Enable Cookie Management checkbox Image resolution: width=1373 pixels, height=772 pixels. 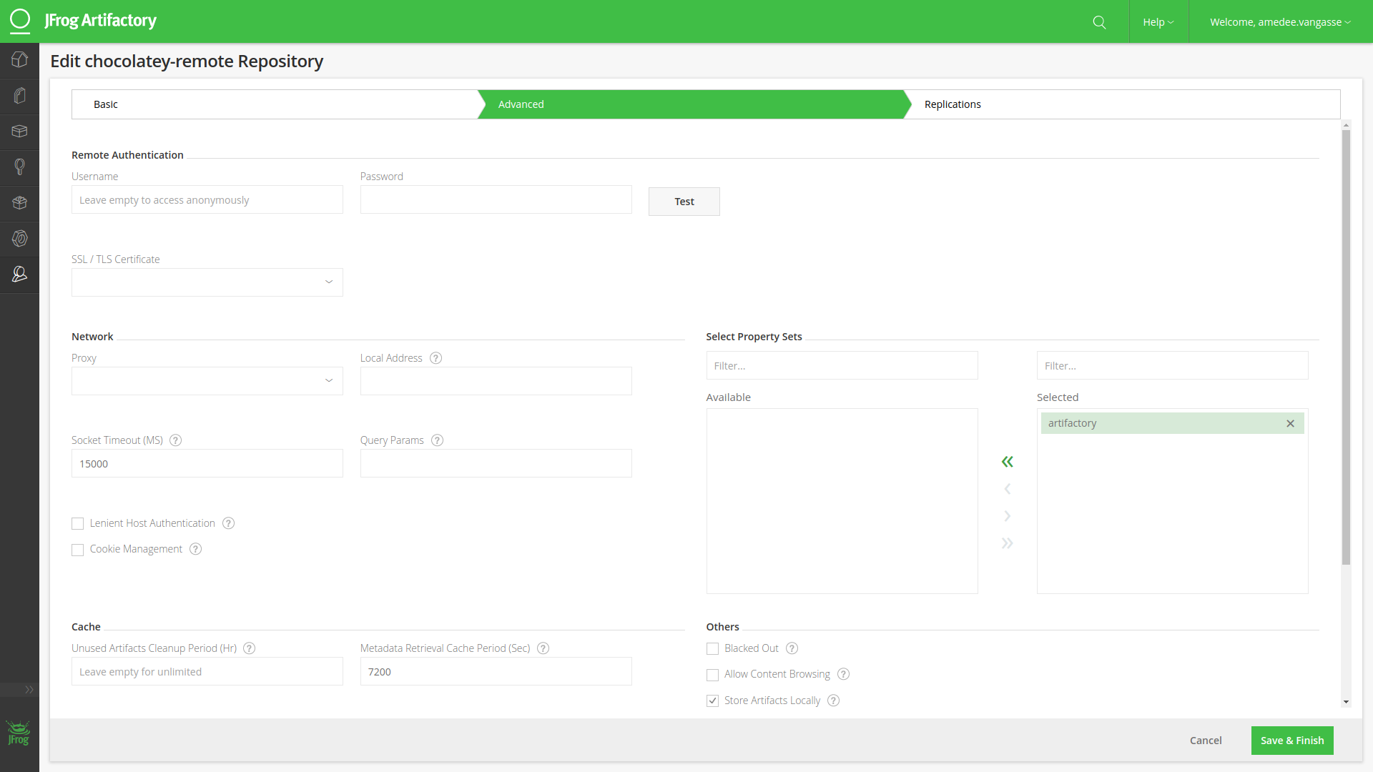coord(78,550)
